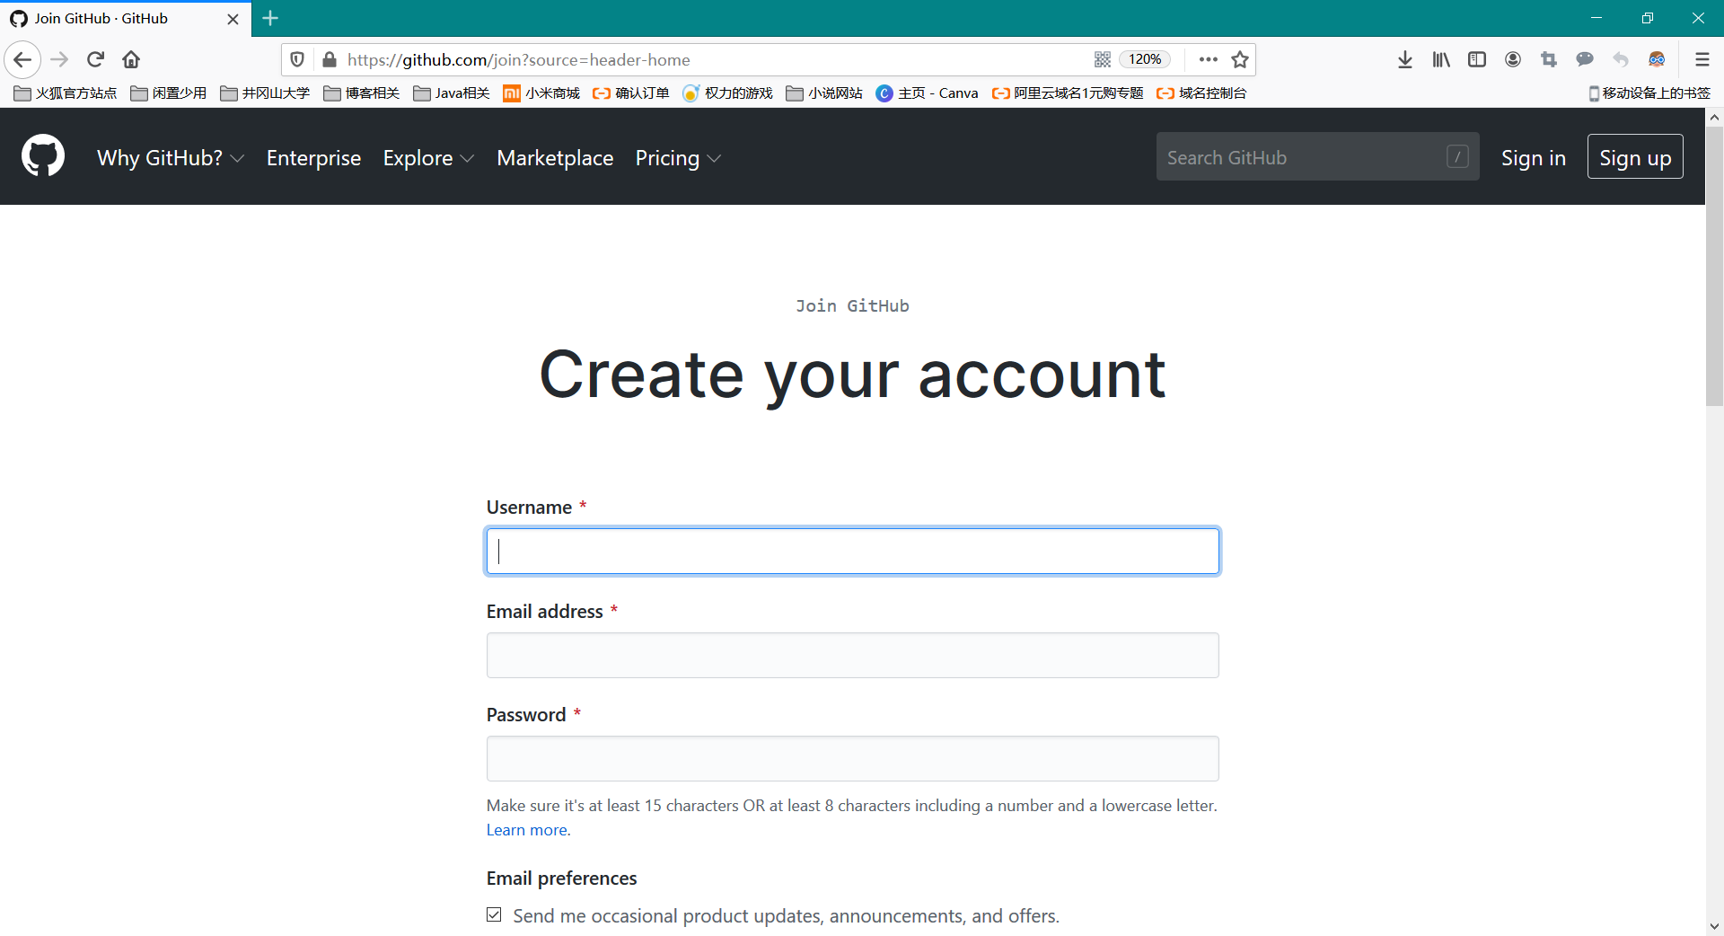Click the GitHub Octocat logo

pyautogui.click(x=43, y=156)
